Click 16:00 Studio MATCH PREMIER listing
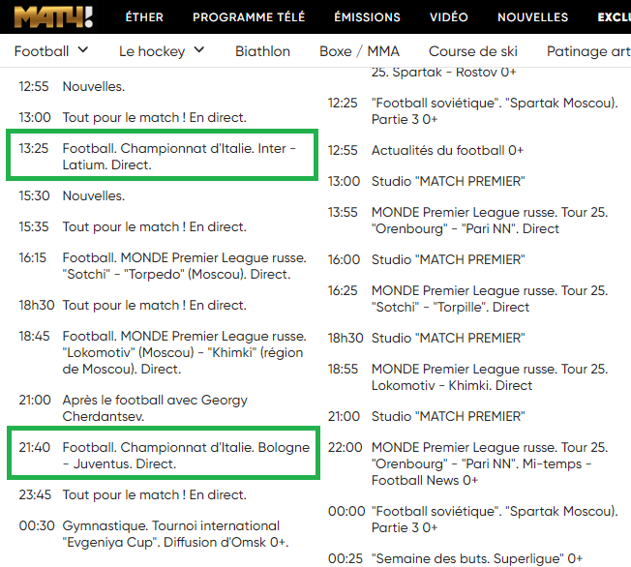631x567 pixels. [x=426, y=260]
